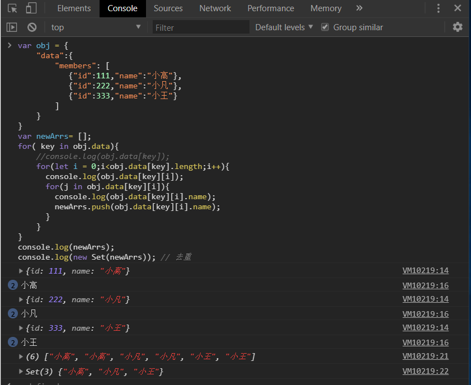This screenshot has height=385, width=471.
Task: Show more tabs with the double chevron
Action: coord(359,8)
